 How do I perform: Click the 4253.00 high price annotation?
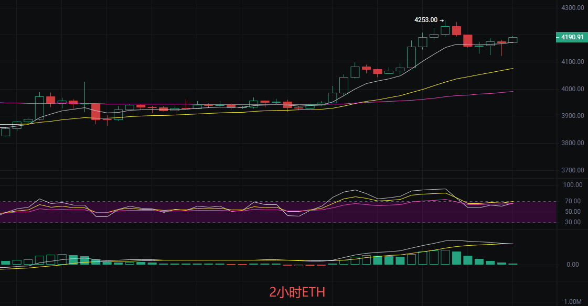[x=425, y=20]
